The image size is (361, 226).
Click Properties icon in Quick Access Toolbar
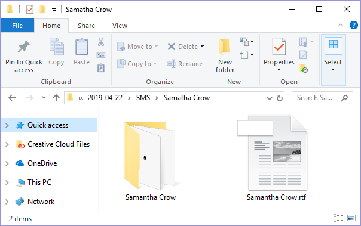[x=30, y=10]
